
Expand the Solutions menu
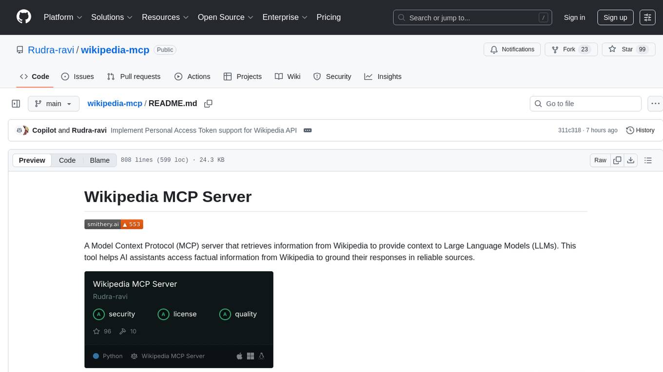coord(112,17)
